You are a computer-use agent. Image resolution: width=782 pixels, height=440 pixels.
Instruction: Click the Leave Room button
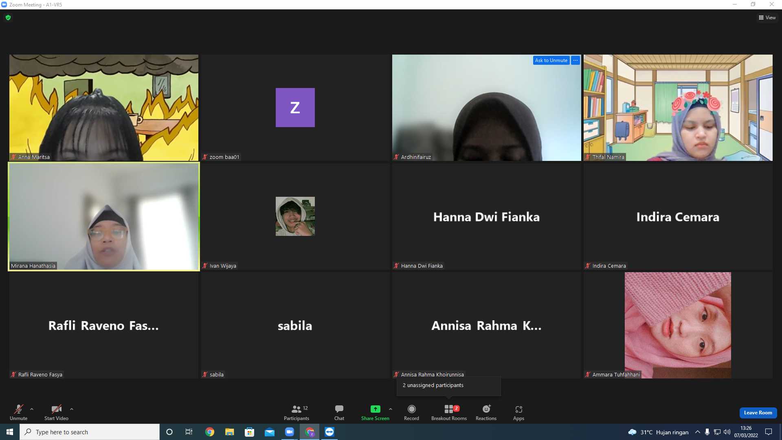coord(758,413)
